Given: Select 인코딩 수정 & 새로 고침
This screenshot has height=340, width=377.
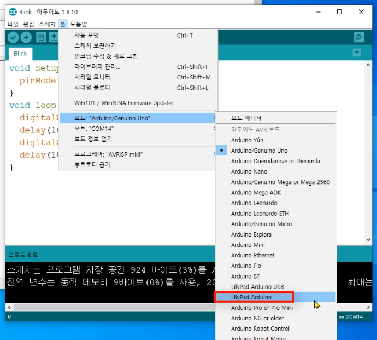Looking at the screenshot, I should click(138, 56).
